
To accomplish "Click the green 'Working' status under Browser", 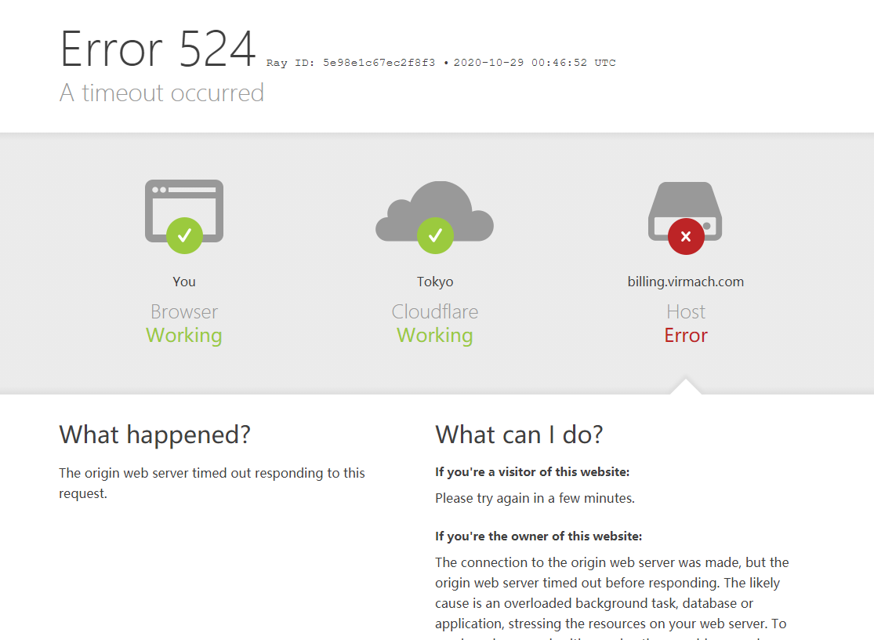I will [184, 336].
